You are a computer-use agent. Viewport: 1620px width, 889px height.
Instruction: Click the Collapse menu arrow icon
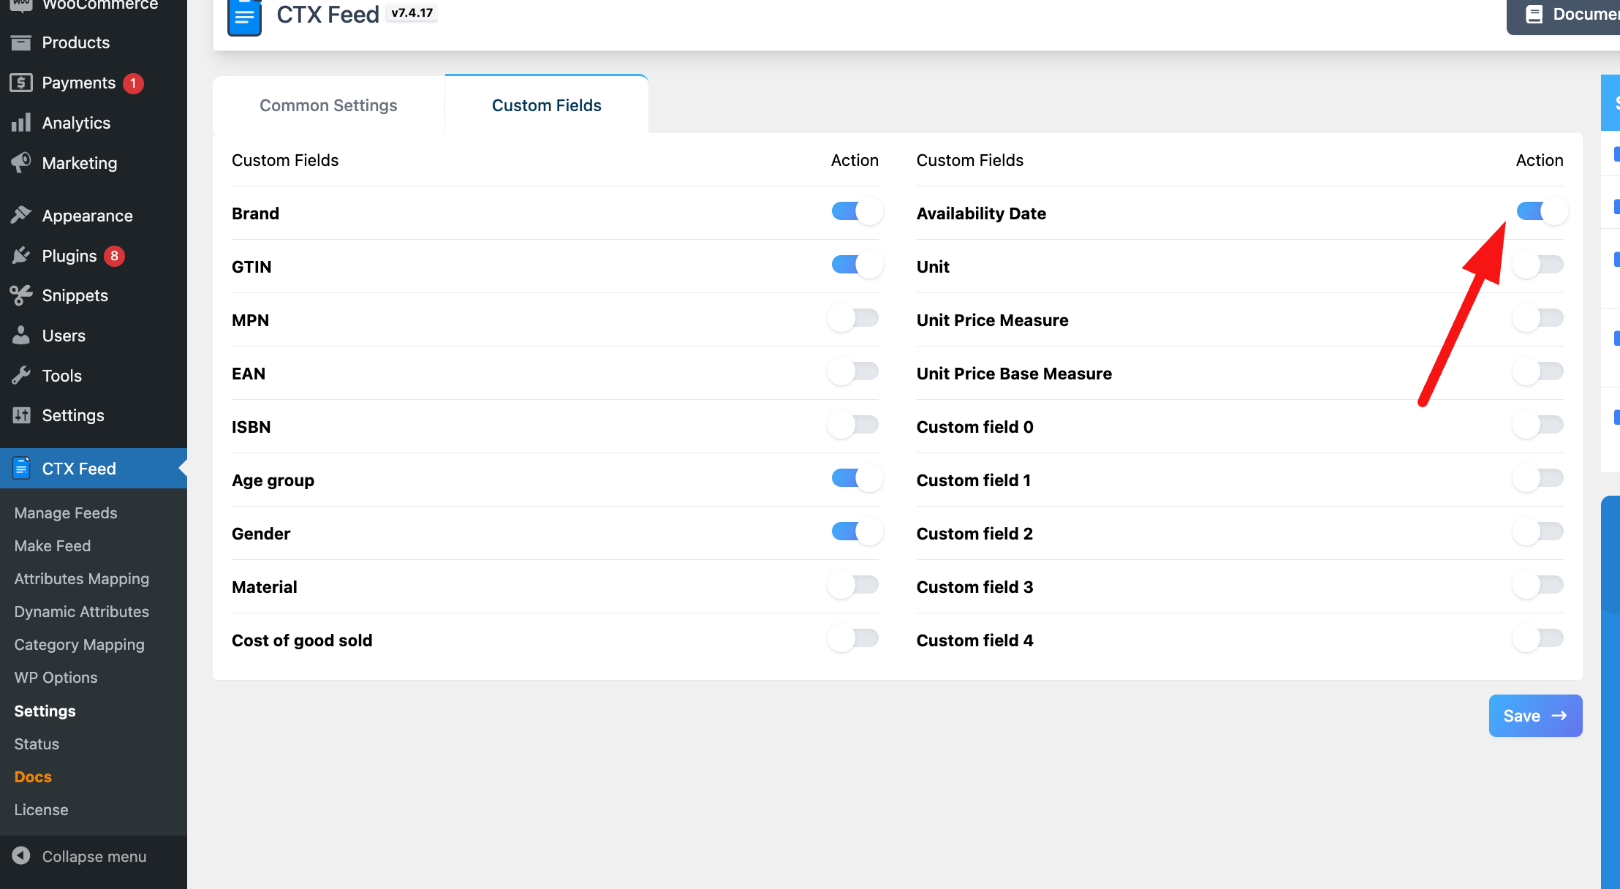(21, 855)
